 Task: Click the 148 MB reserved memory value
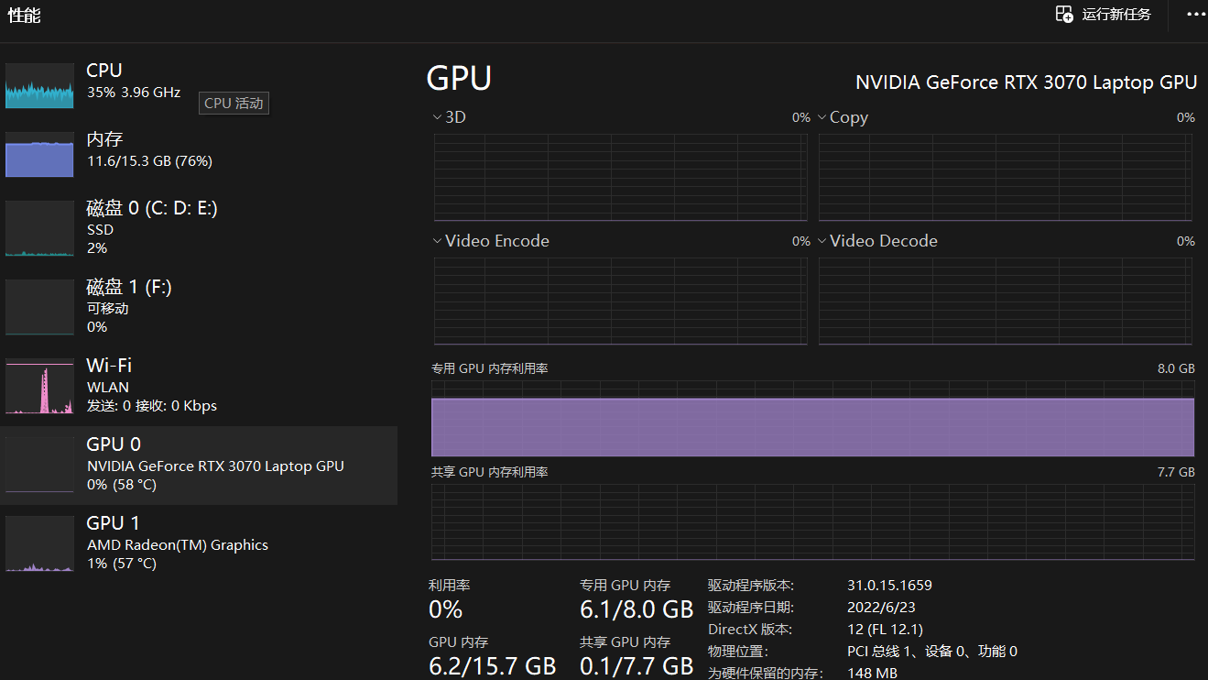click(872, 674)
